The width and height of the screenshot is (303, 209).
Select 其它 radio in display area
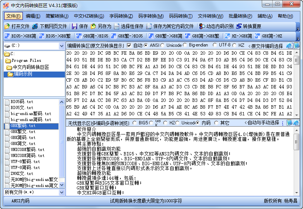216,123
